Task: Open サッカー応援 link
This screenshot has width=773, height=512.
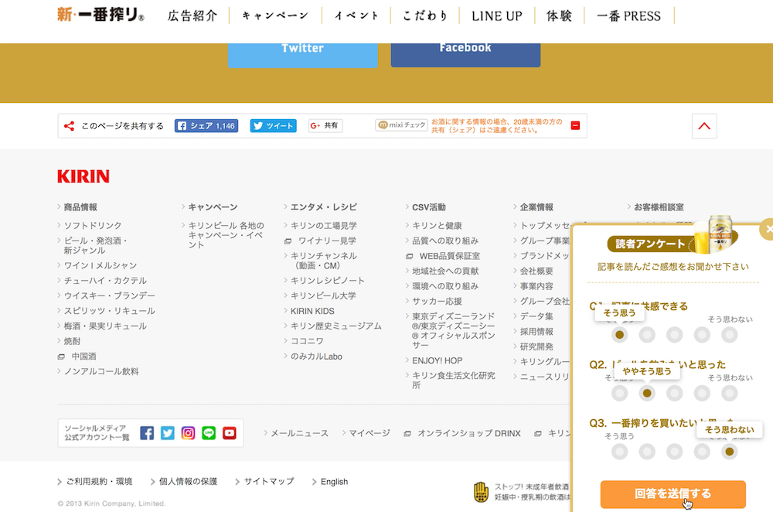Action: point(437,302)
